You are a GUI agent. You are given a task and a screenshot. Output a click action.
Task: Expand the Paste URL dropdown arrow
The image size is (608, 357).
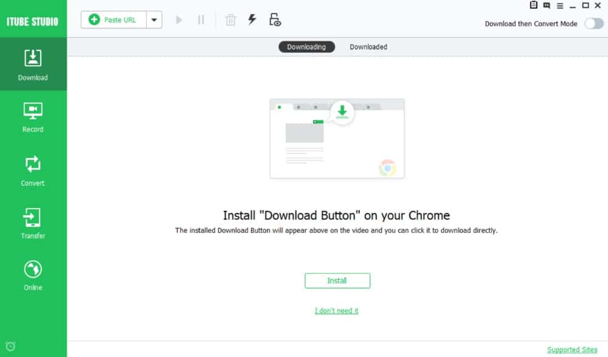coord(154,19)
